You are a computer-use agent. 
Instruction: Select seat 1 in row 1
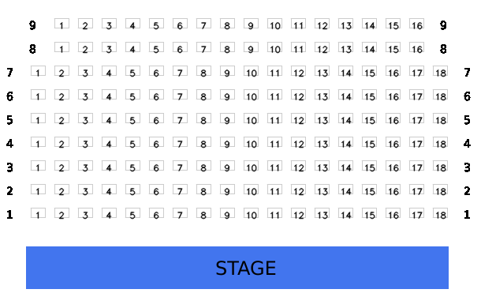click(38, 213)
